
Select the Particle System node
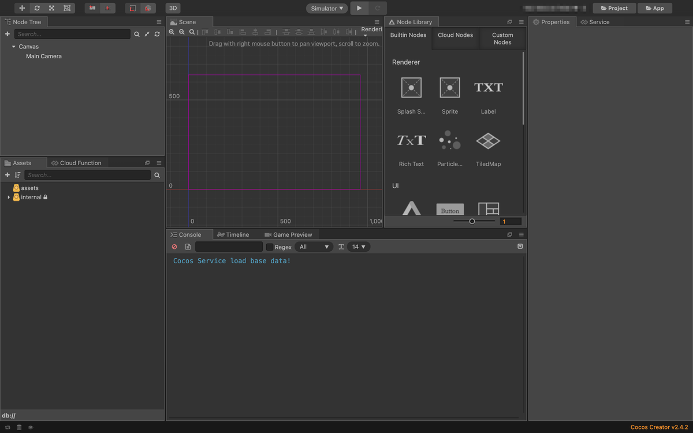coord(450,148)
